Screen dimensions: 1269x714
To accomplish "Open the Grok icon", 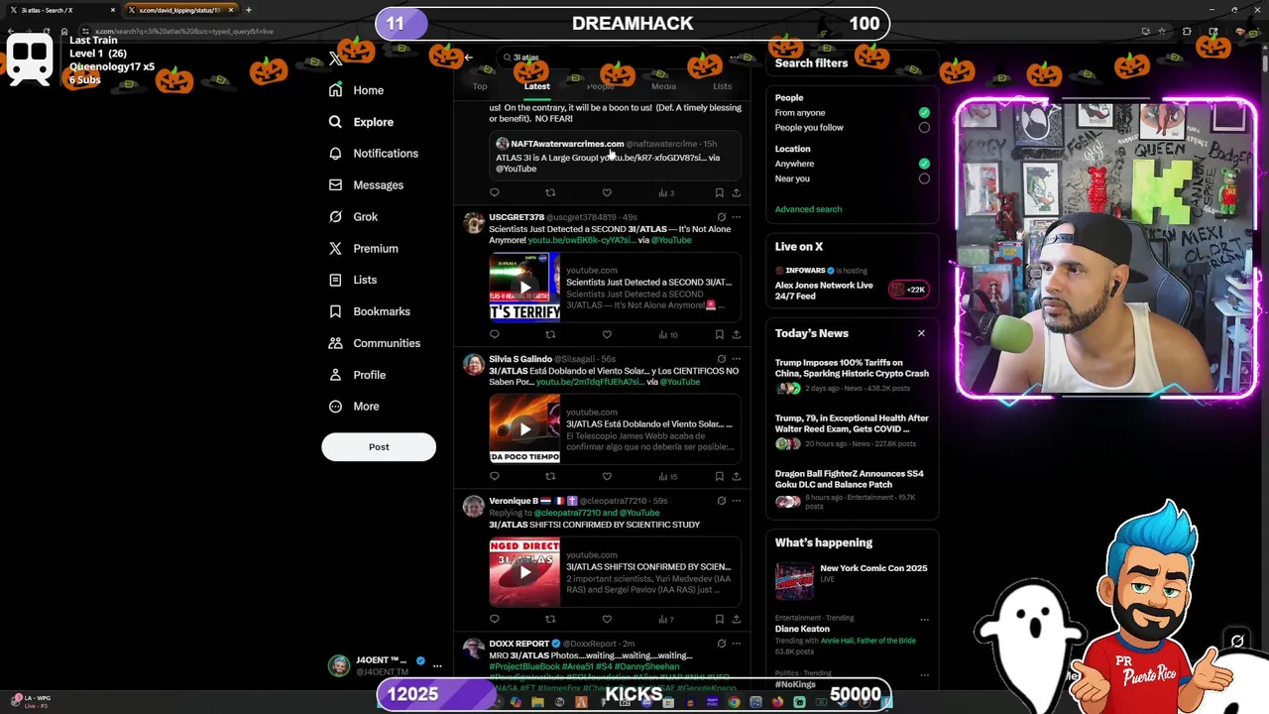I will tap(335, 216).
